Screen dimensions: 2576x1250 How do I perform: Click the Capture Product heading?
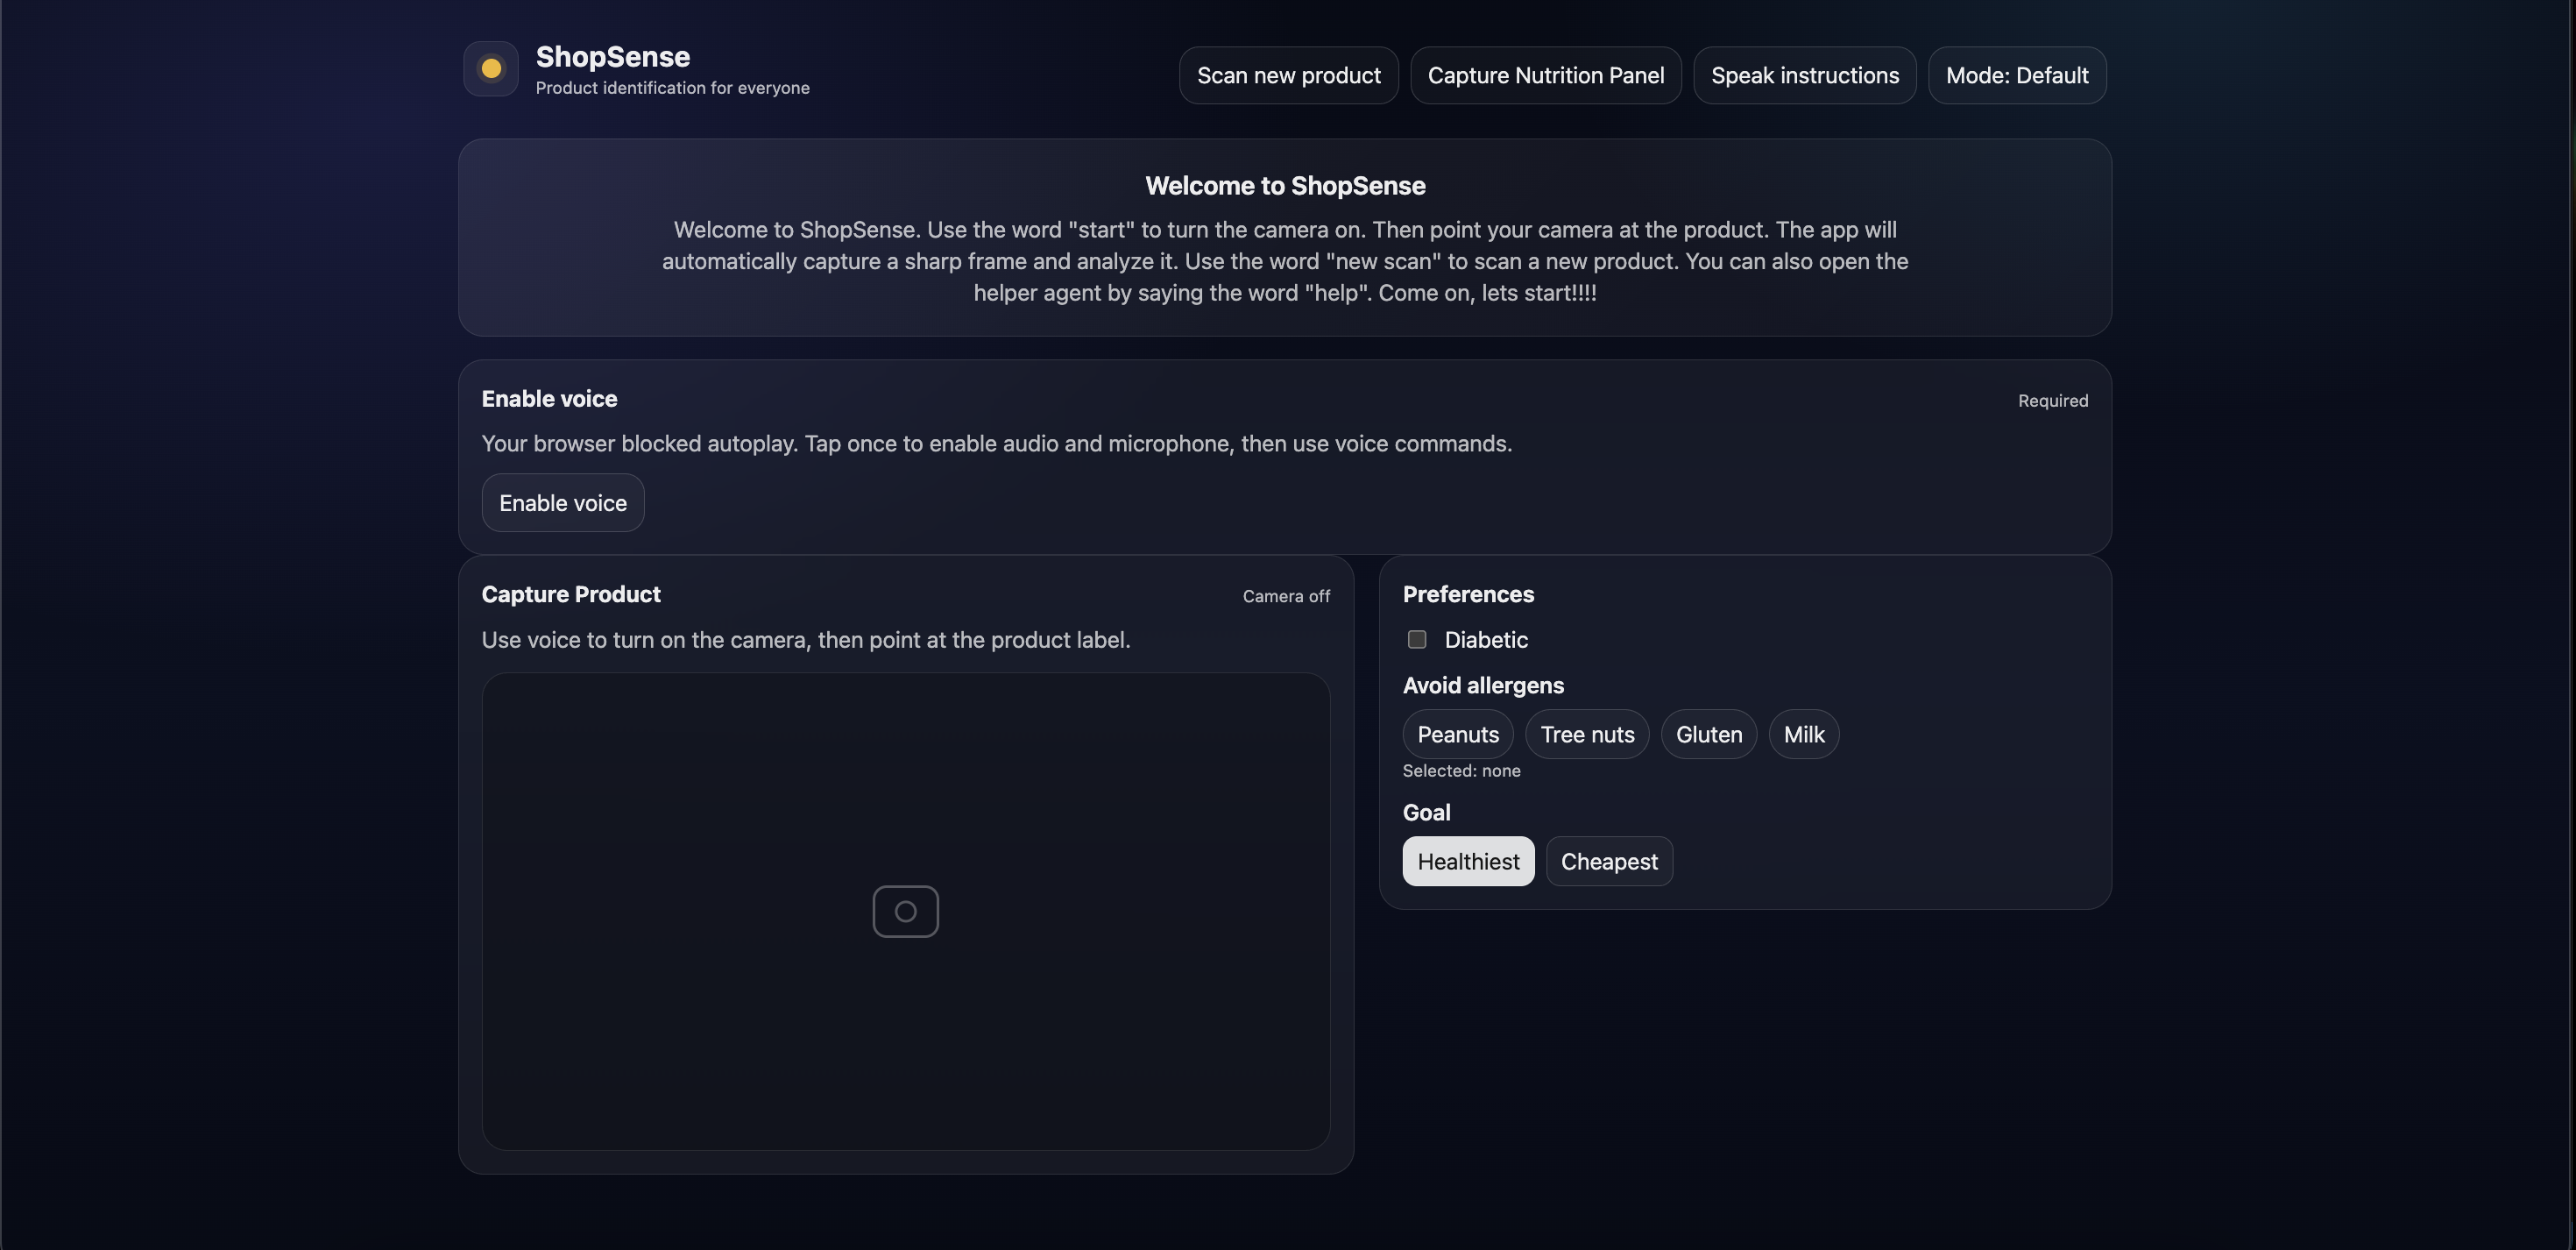click(570, 594)
